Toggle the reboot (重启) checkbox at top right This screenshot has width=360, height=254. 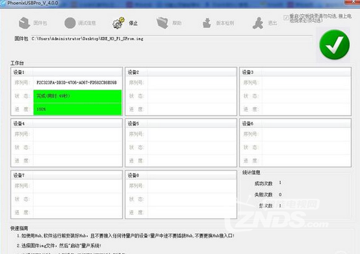(x=286, y=18)
